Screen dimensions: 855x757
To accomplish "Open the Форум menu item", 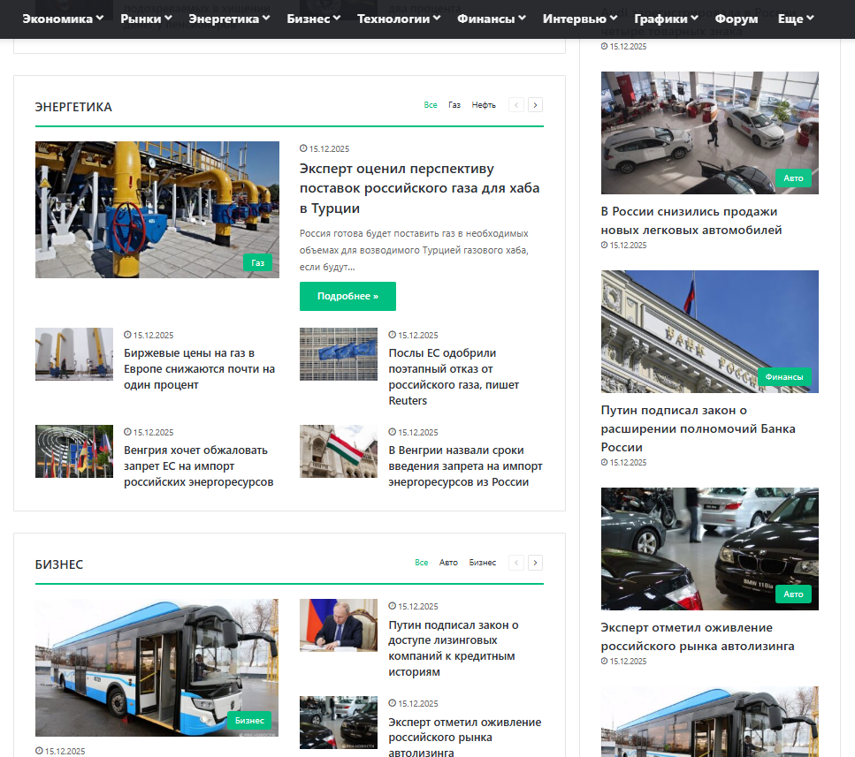I will (x=737, y=19).
